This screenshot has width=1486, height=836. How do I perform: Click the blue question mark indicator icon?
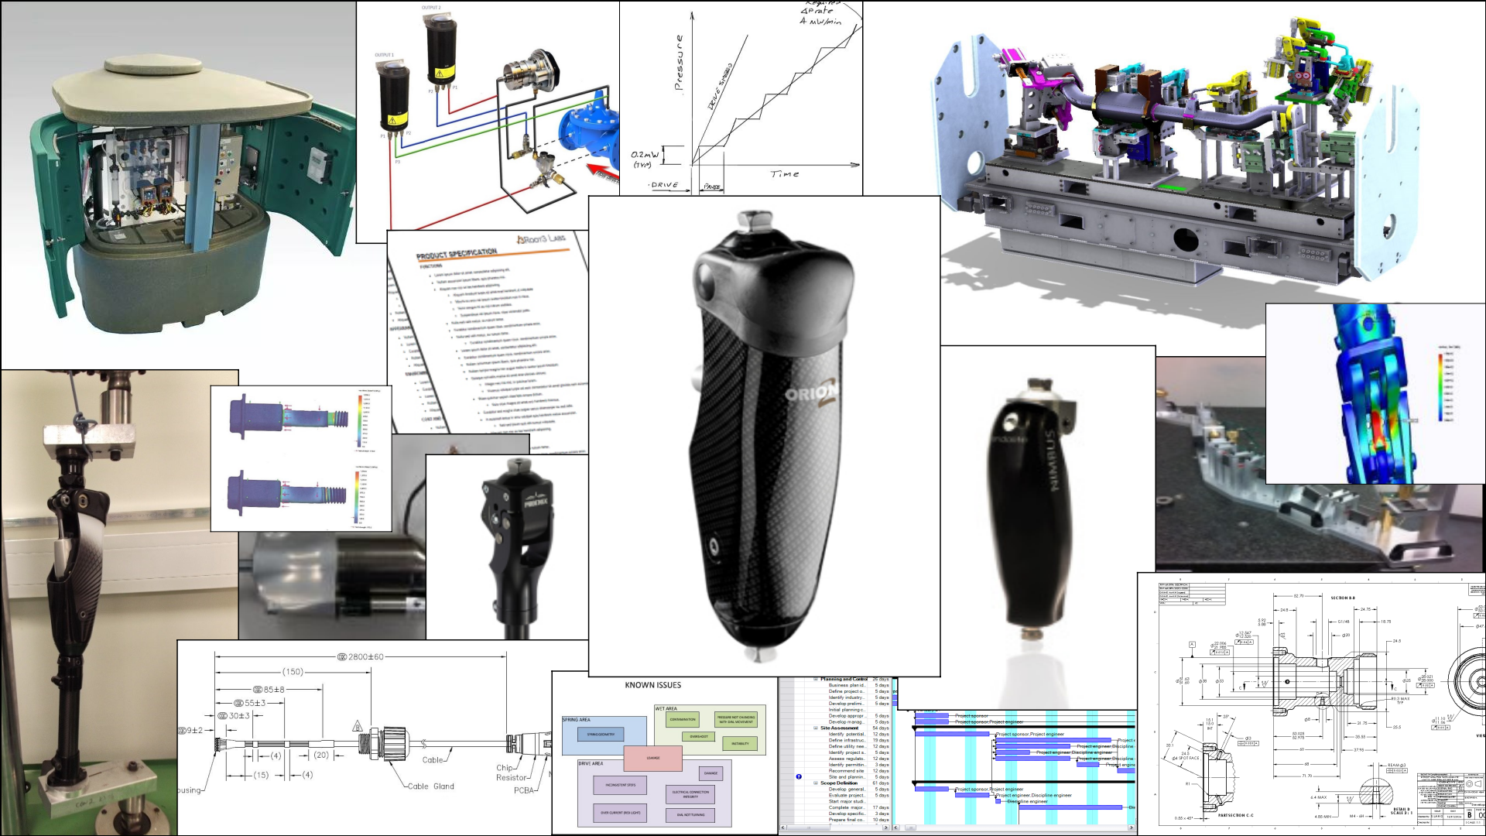click(x=799, y=776)
